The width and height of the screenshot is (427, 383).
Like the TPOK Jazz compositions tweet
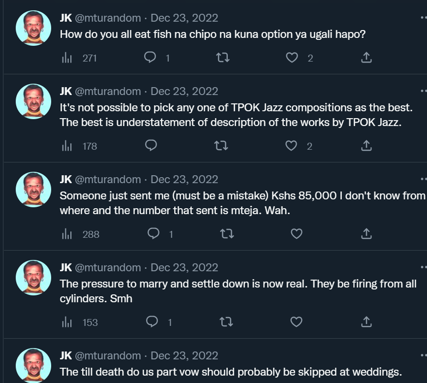coord(292,146)
